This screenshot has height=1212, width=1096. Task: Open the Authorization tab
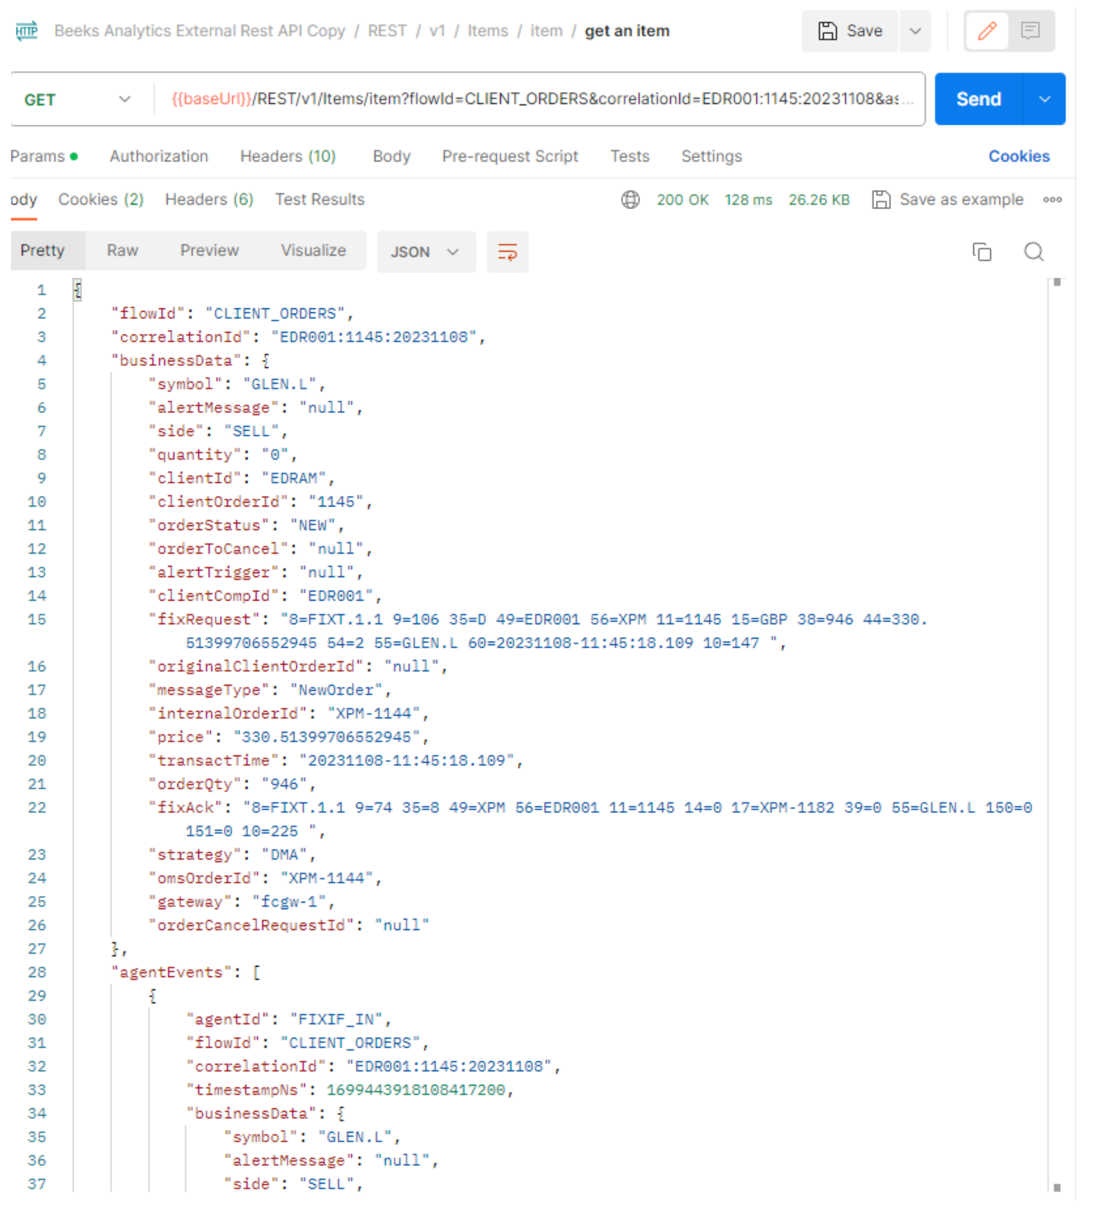[x=159, y=156]
